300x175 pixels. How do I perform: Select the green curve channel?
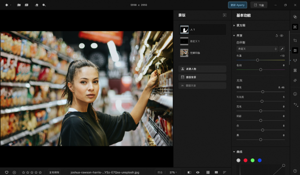point(252,160)
